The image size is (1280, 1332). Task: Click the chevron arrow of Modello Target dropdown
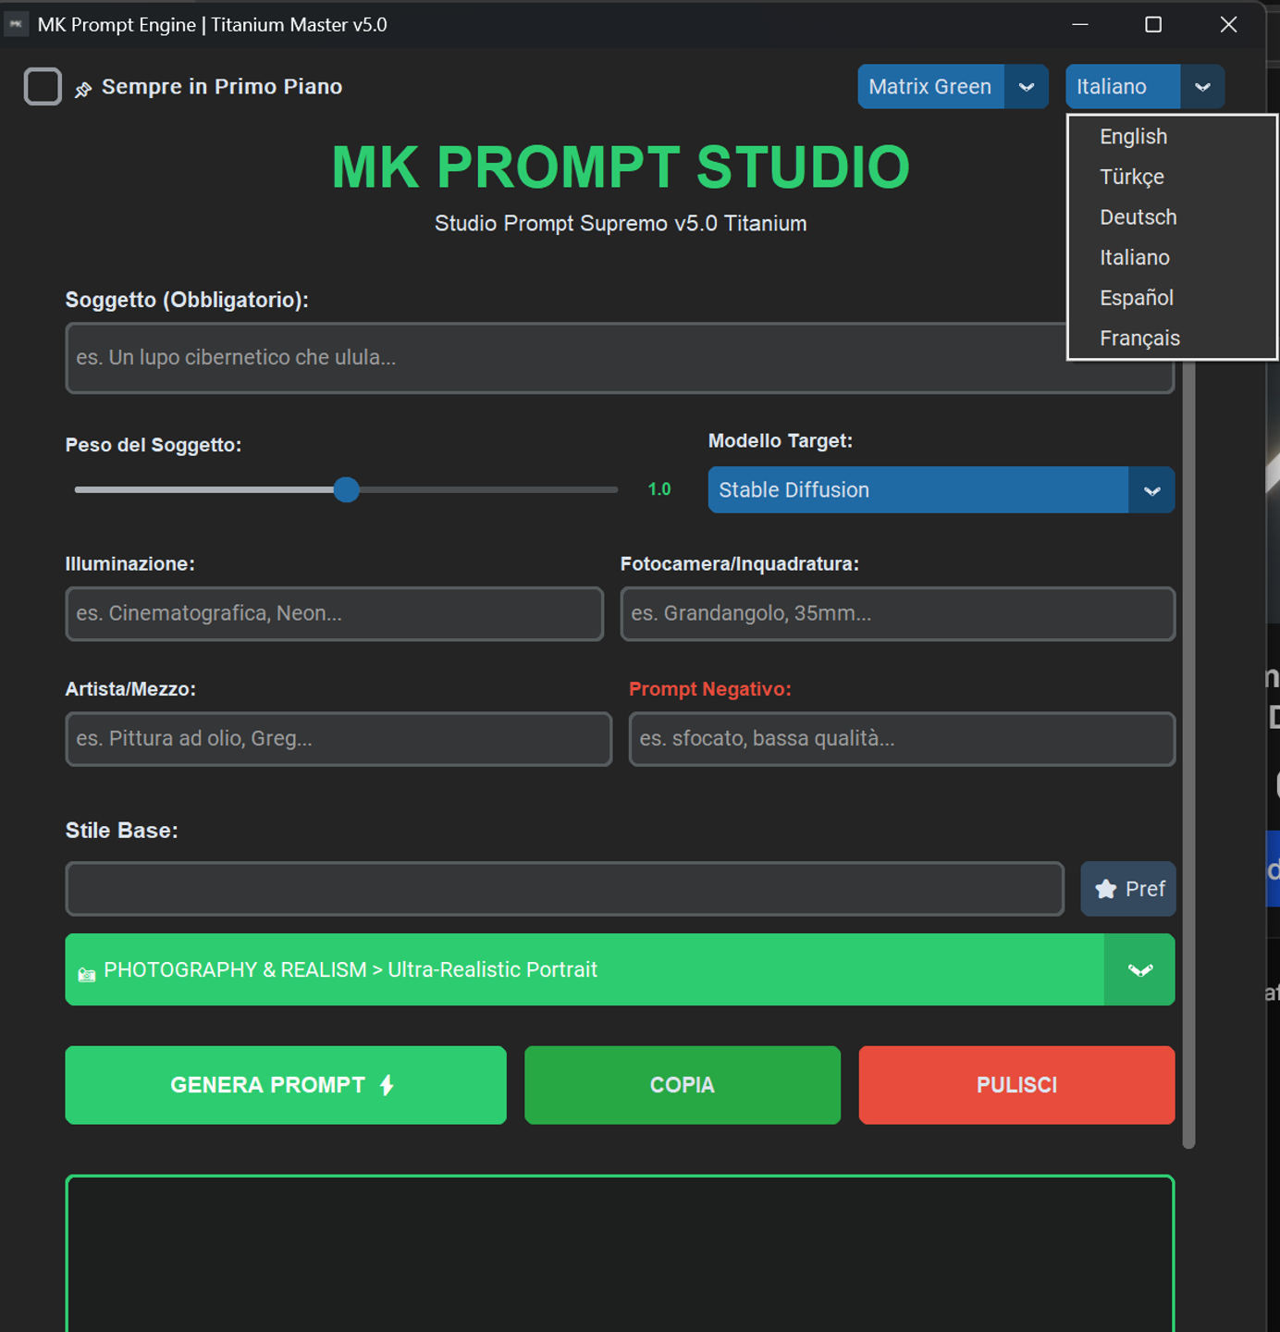[x=1151, y=490]
